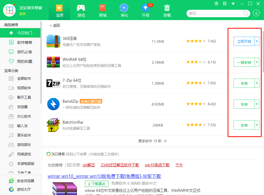Click the WinRAR app icon
264x195 pixels.
(x=53, y=62)
